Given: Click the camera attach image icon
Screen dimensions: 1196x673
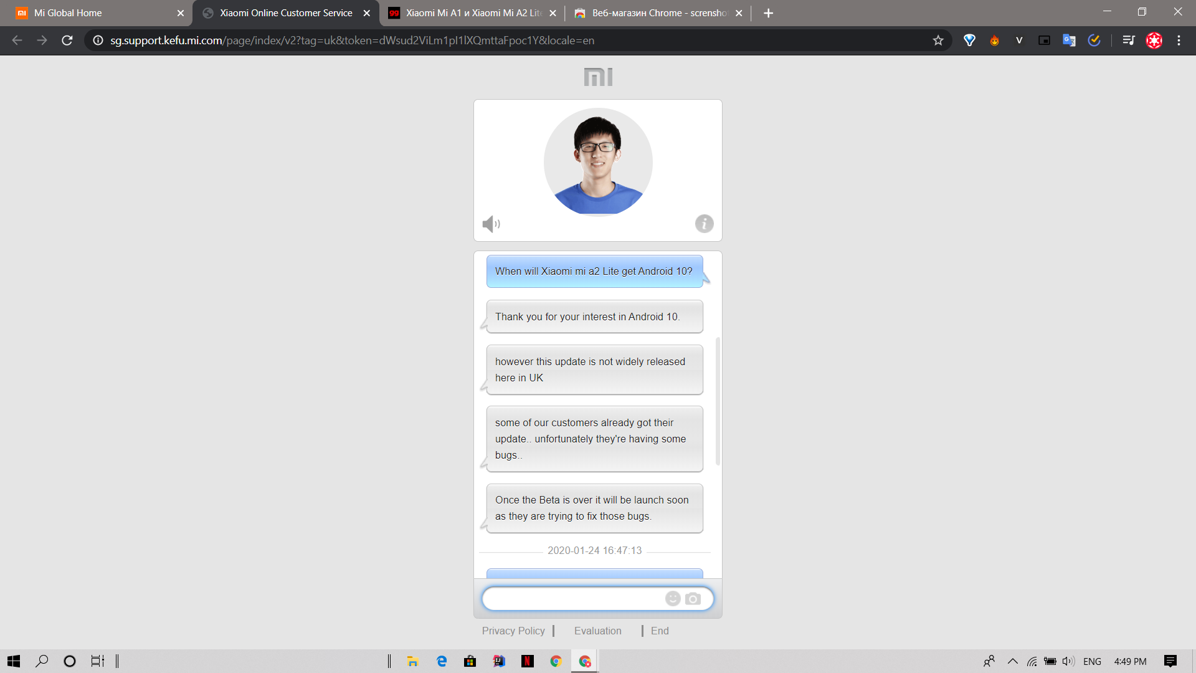Looking at the screenshot, I should (x=693, y=599).
